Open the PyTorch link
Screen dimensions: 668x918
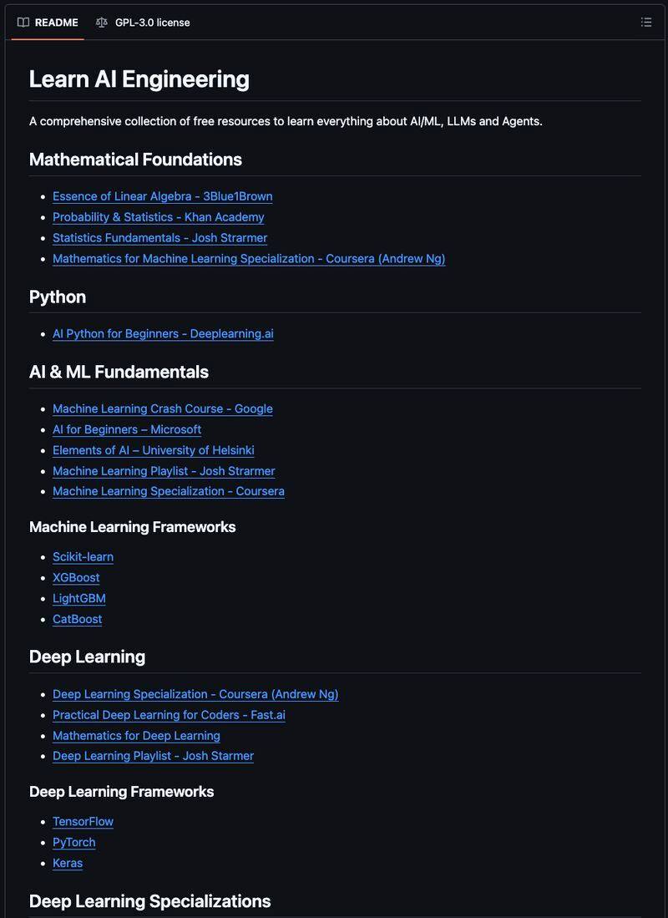(73, 842)
